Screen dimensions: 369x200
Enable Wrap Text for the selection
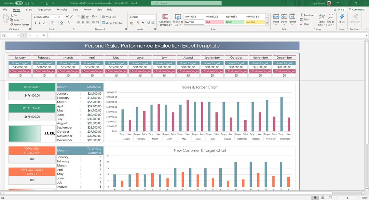pyautogui.click(x=109, y=16)
